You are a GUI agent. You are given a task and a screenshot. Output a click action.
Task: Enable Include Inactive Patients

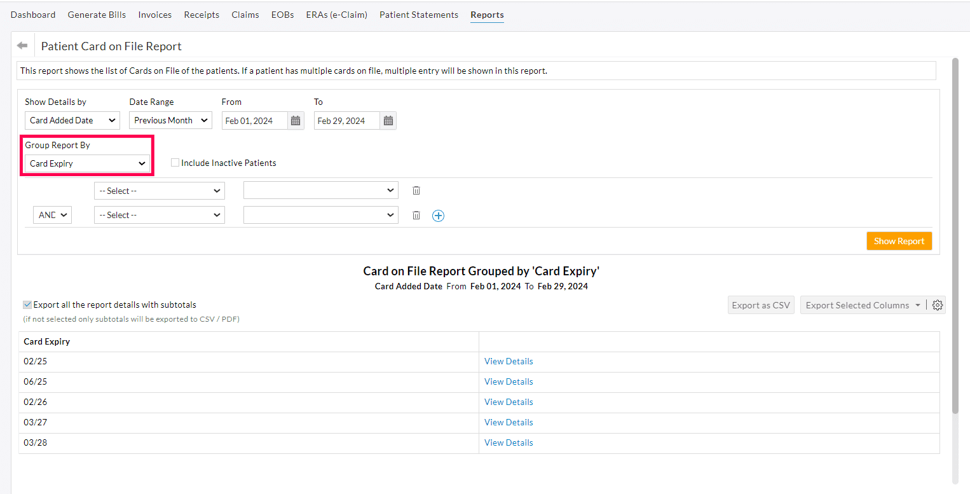[x=175, y=162]
